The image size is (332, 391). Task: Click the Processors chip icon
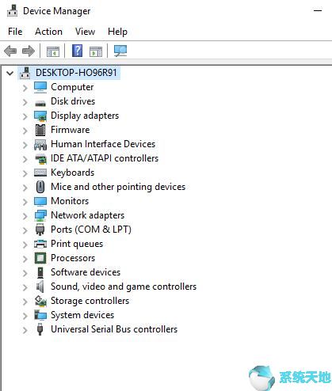(x=40, y=258)
